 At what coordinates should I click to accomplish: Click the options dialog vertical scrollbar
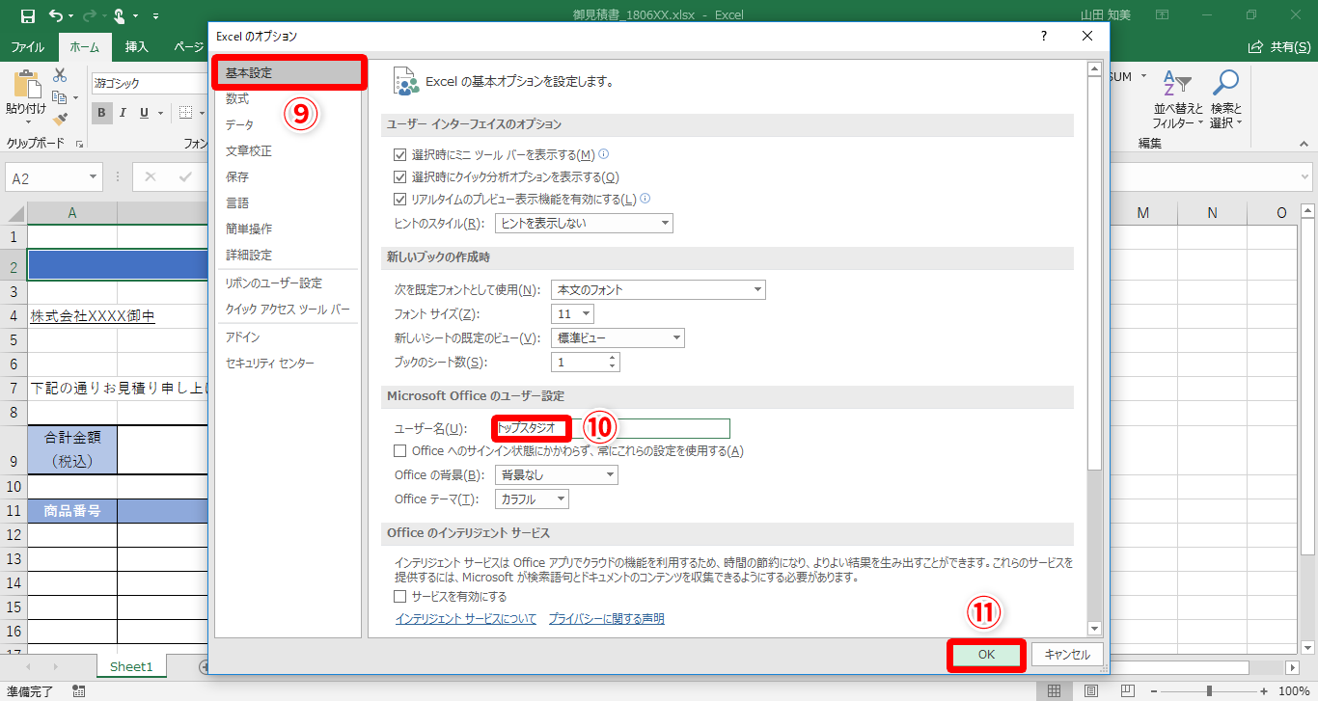click(x=1094, y=347)
